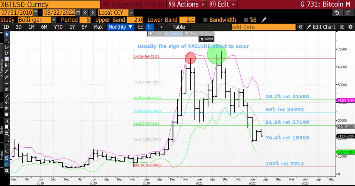
Task: Open the end date calendar icon
Action: coord(78,13)
